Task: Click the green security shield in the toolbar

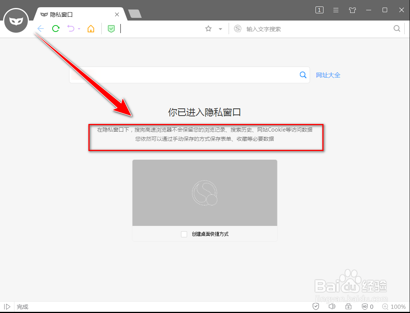Action: click(111, 29)
